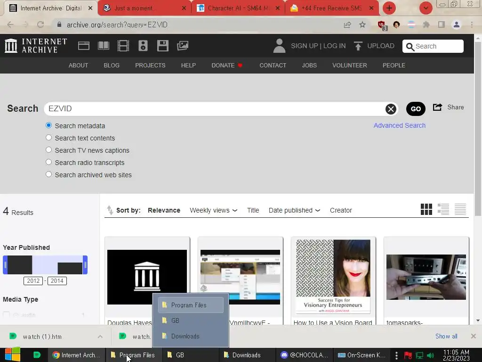Open the tomasparks result thumbnail
482x362 pixels.
coord(426,277)
